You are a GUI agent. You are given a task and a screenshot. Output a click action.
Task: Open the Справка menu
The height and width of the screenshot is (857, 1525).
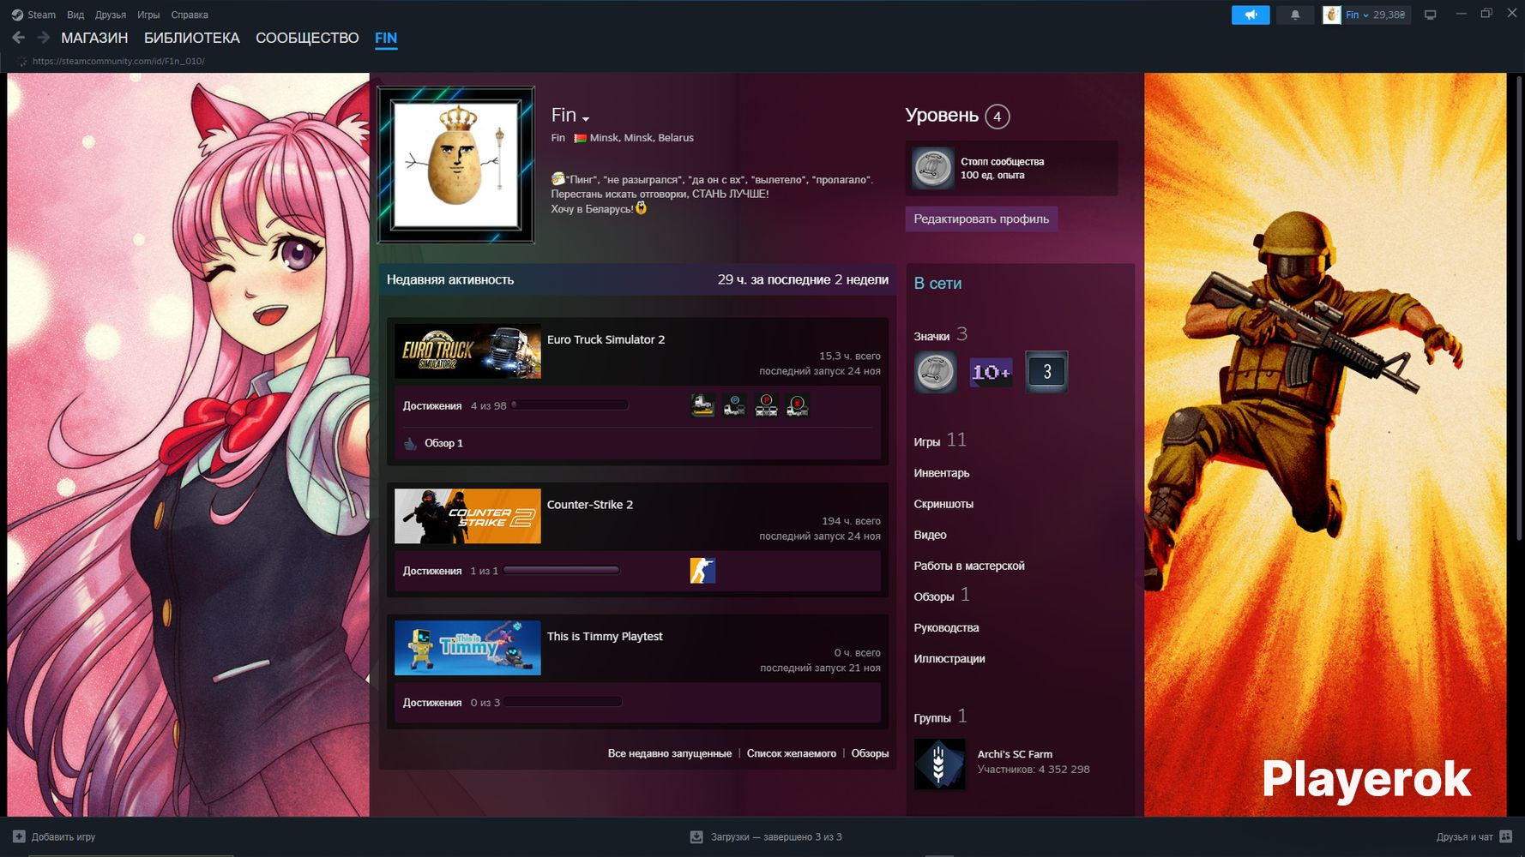point(190,15)
